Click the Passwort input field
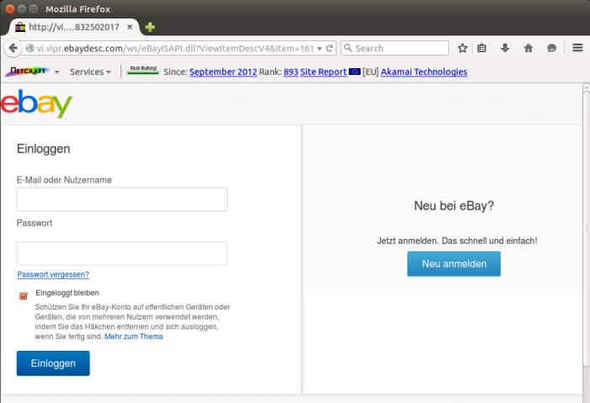 [x=122, y=253]
